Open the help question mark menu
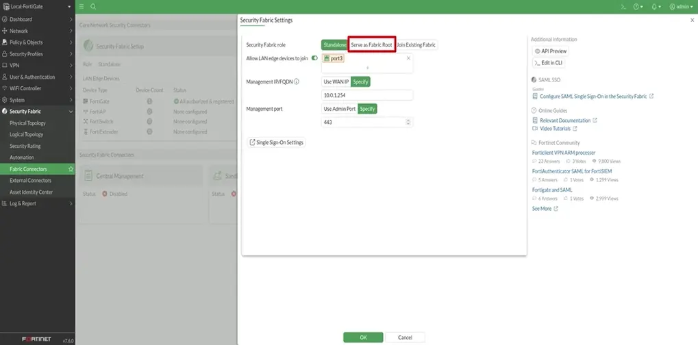The height and width of the screenshot is (345, 698). [638, 7]
